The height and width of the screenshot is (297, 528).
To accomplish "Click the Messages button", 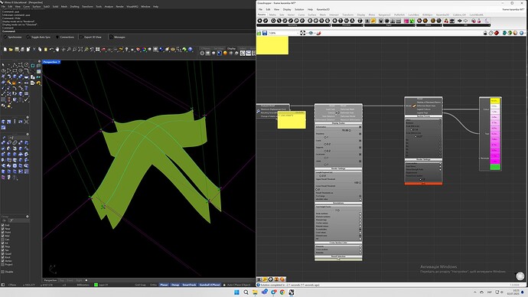I will (117, 37).
